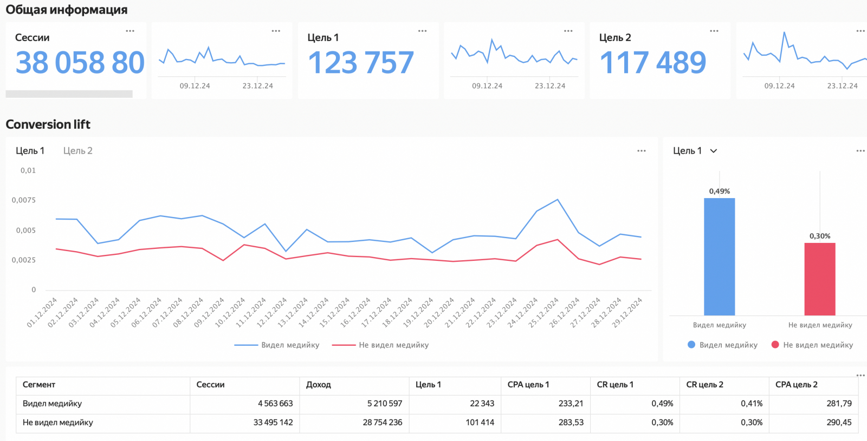Click the Conversion lift section heading
The height and width of the screenshot is (441, 867).
point(48,124)
